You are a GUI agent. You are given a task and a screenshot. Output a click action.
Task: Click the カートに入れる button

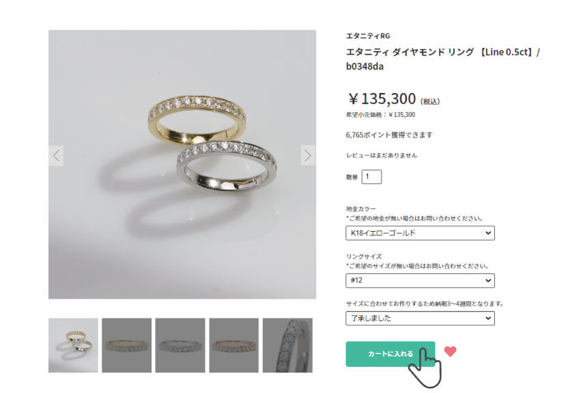(x=390, y=354)
